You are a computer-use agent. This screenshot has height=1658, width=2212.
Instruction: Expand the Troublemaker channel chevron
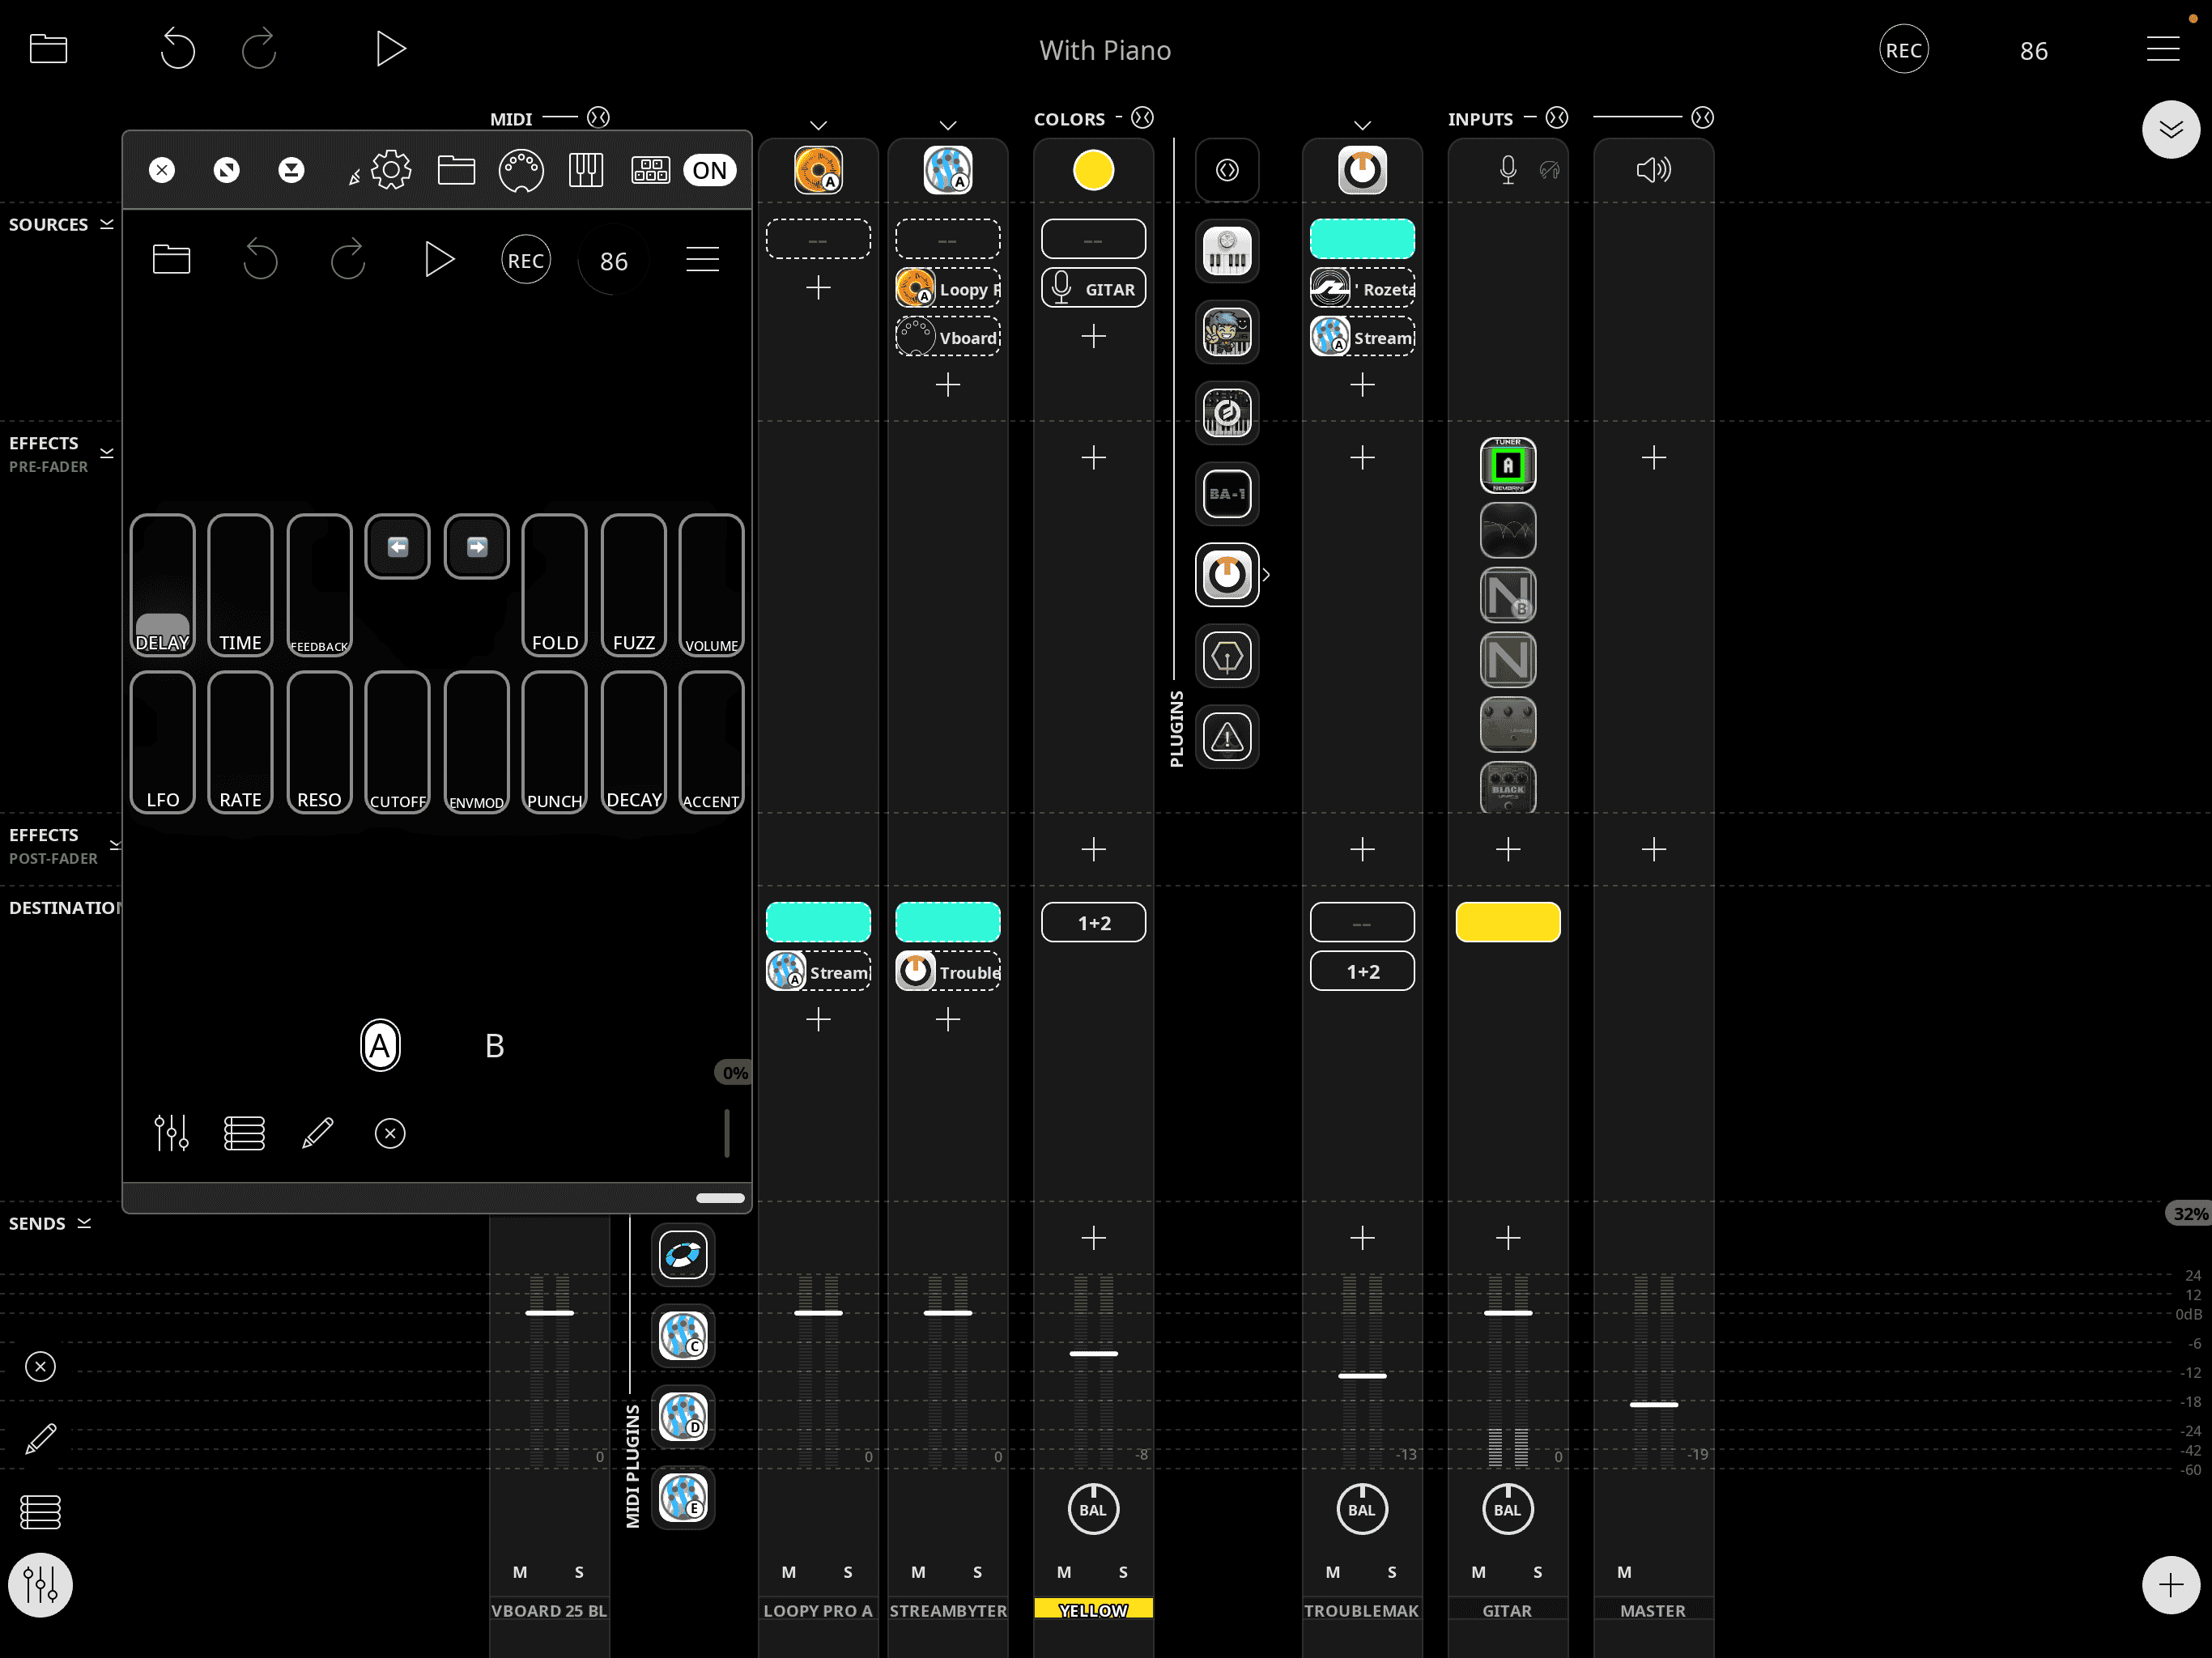(1362, 125)
